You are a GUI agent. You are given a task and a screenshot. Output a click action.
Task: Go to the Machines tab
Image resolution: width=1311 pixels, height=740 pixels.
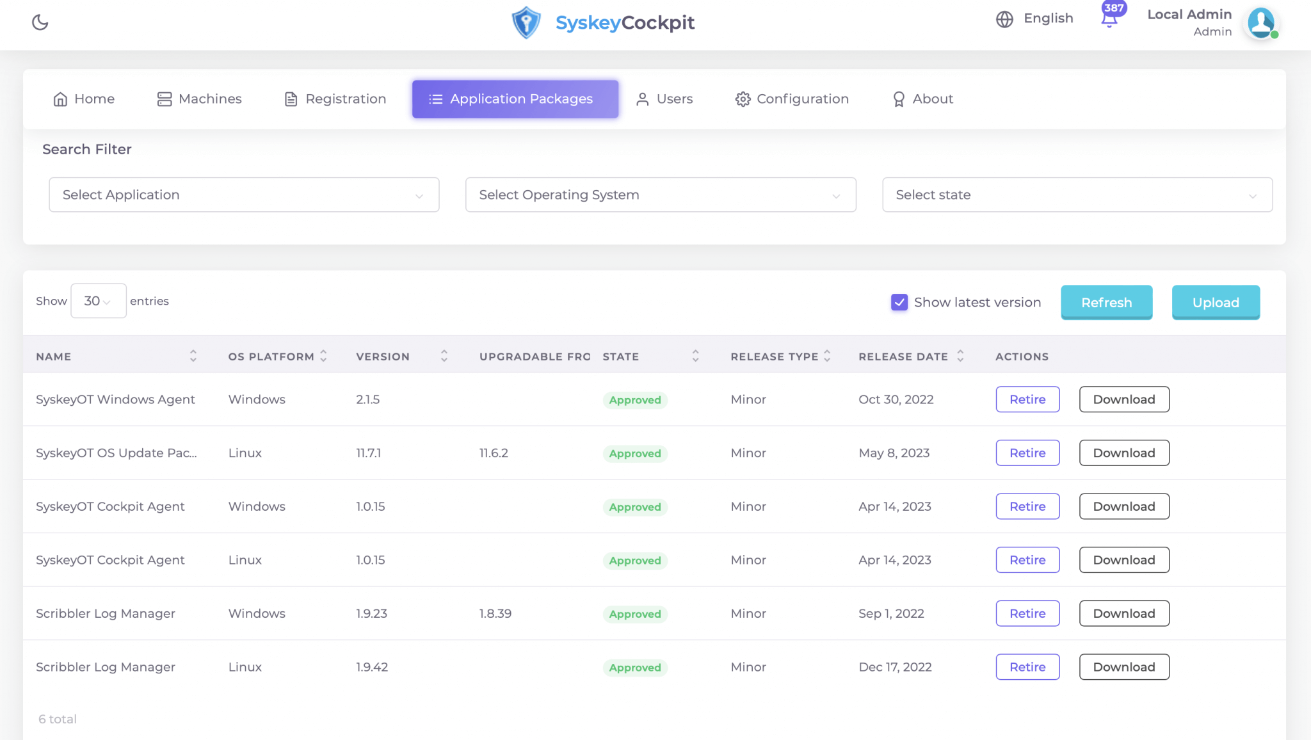coord(199,99)
